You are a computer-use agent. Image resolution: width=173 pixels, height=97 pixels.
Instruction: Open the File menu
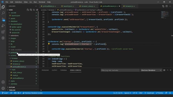coord(7,2)
